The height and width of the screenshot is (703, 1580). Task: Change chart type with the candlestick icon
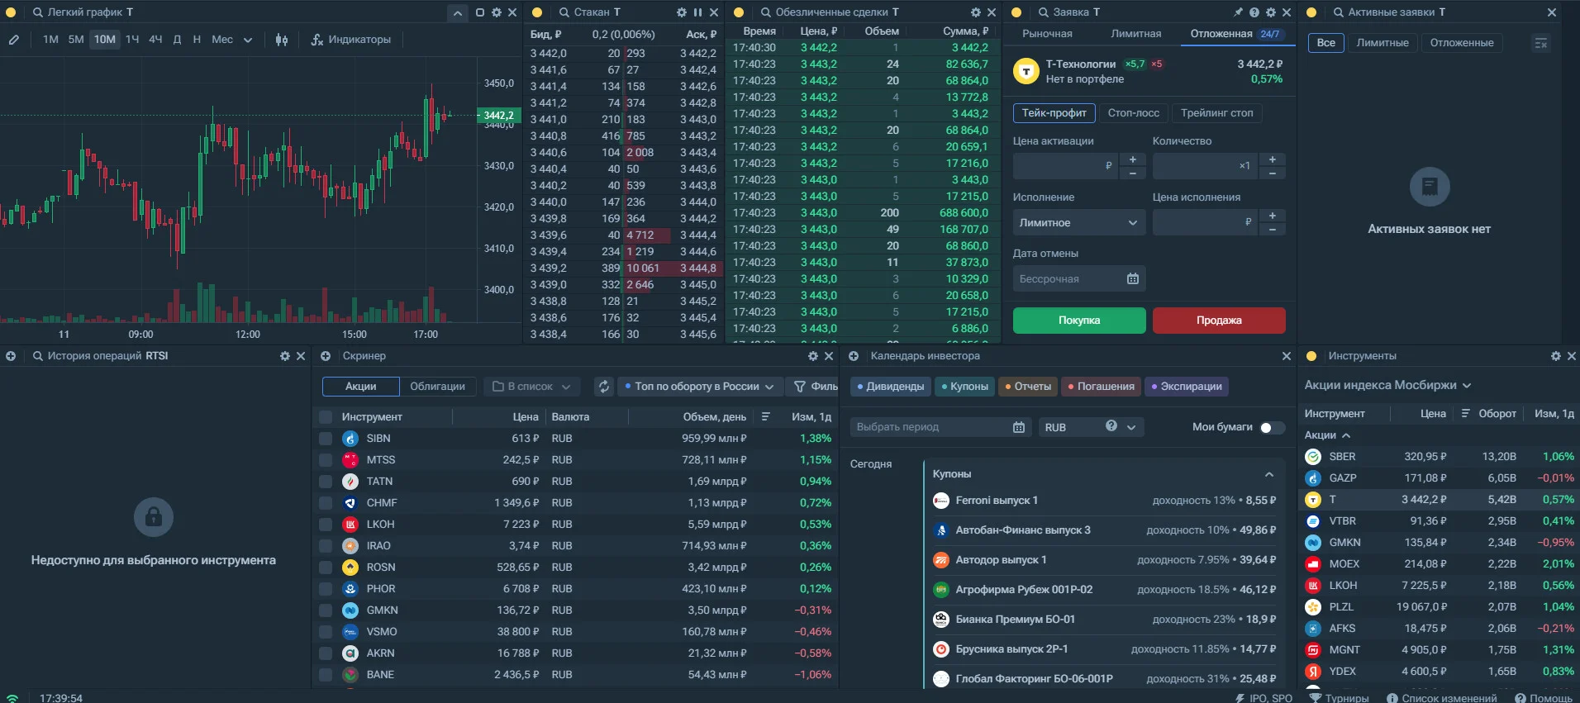282,40
